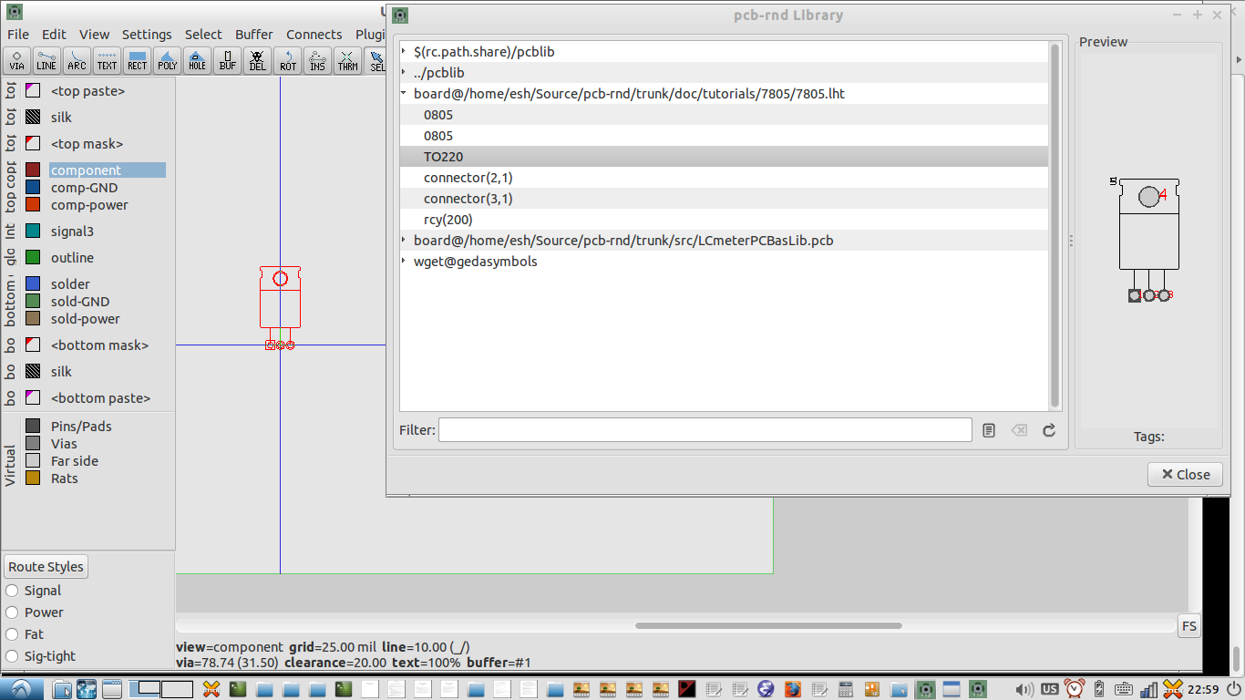This screenshot has height=700, width=1245.
Task: Select the DEL delete tool
Action: [257, 61]
